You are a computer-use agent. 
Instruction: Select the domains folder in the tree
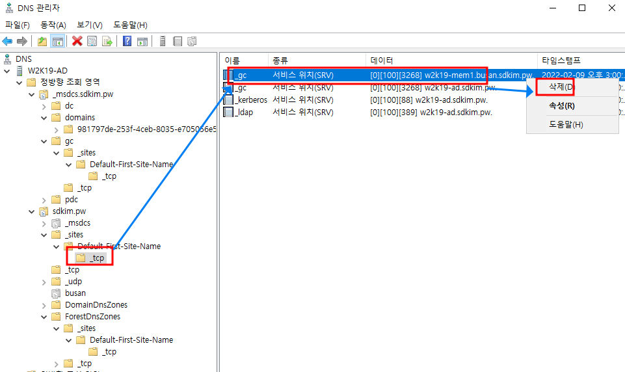(x=80, y=118)
